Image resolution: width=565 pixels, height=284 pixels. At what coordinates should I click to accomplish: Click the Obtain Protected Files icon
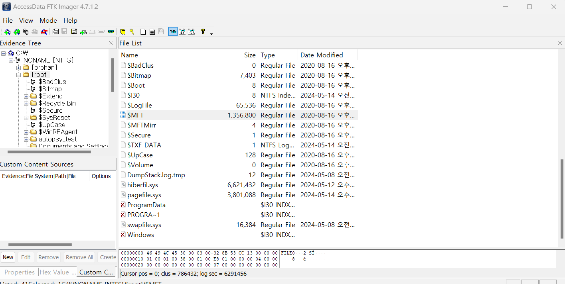click(123, 31)
